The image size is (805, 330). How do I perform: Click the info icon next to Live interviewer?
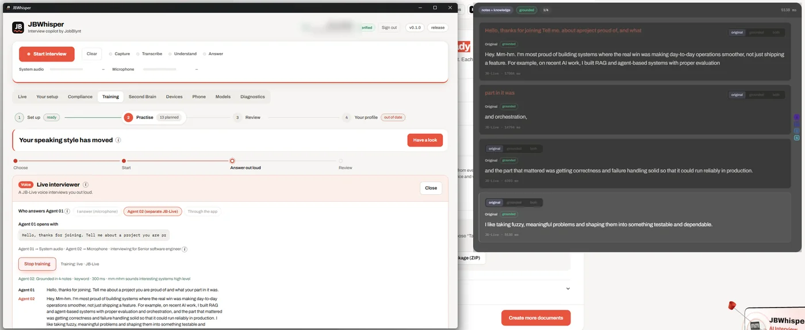(86, 185)
